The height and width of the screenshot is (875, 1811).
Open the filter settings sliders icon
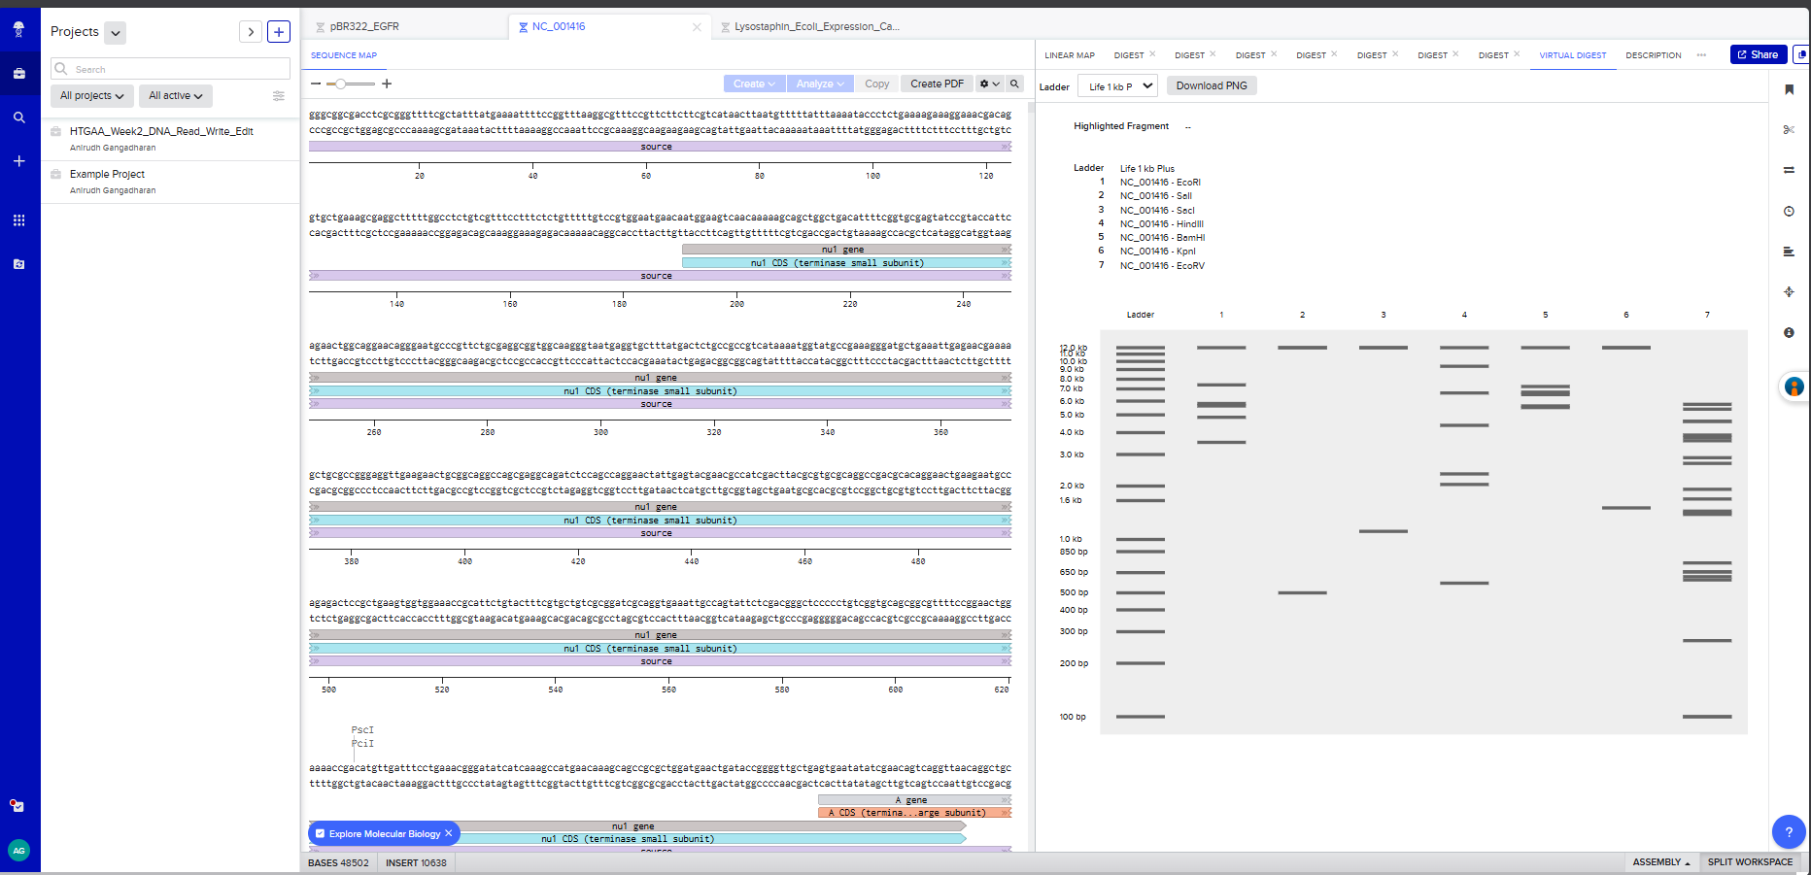(x=279, y=96)
